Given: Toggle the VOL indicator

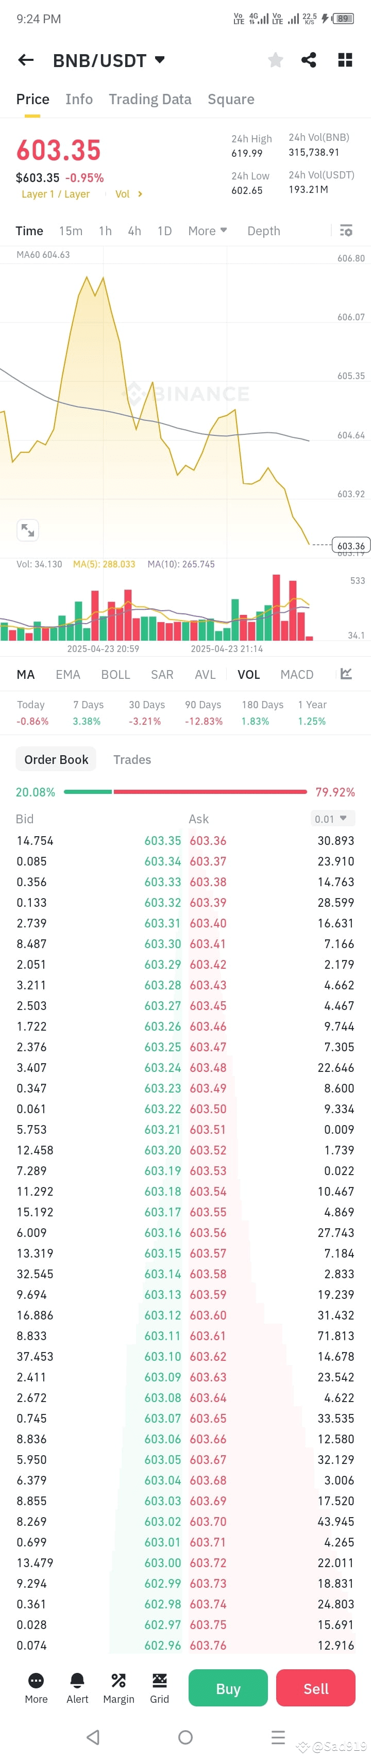Looking at the screenshot, I should coord(249,674).
